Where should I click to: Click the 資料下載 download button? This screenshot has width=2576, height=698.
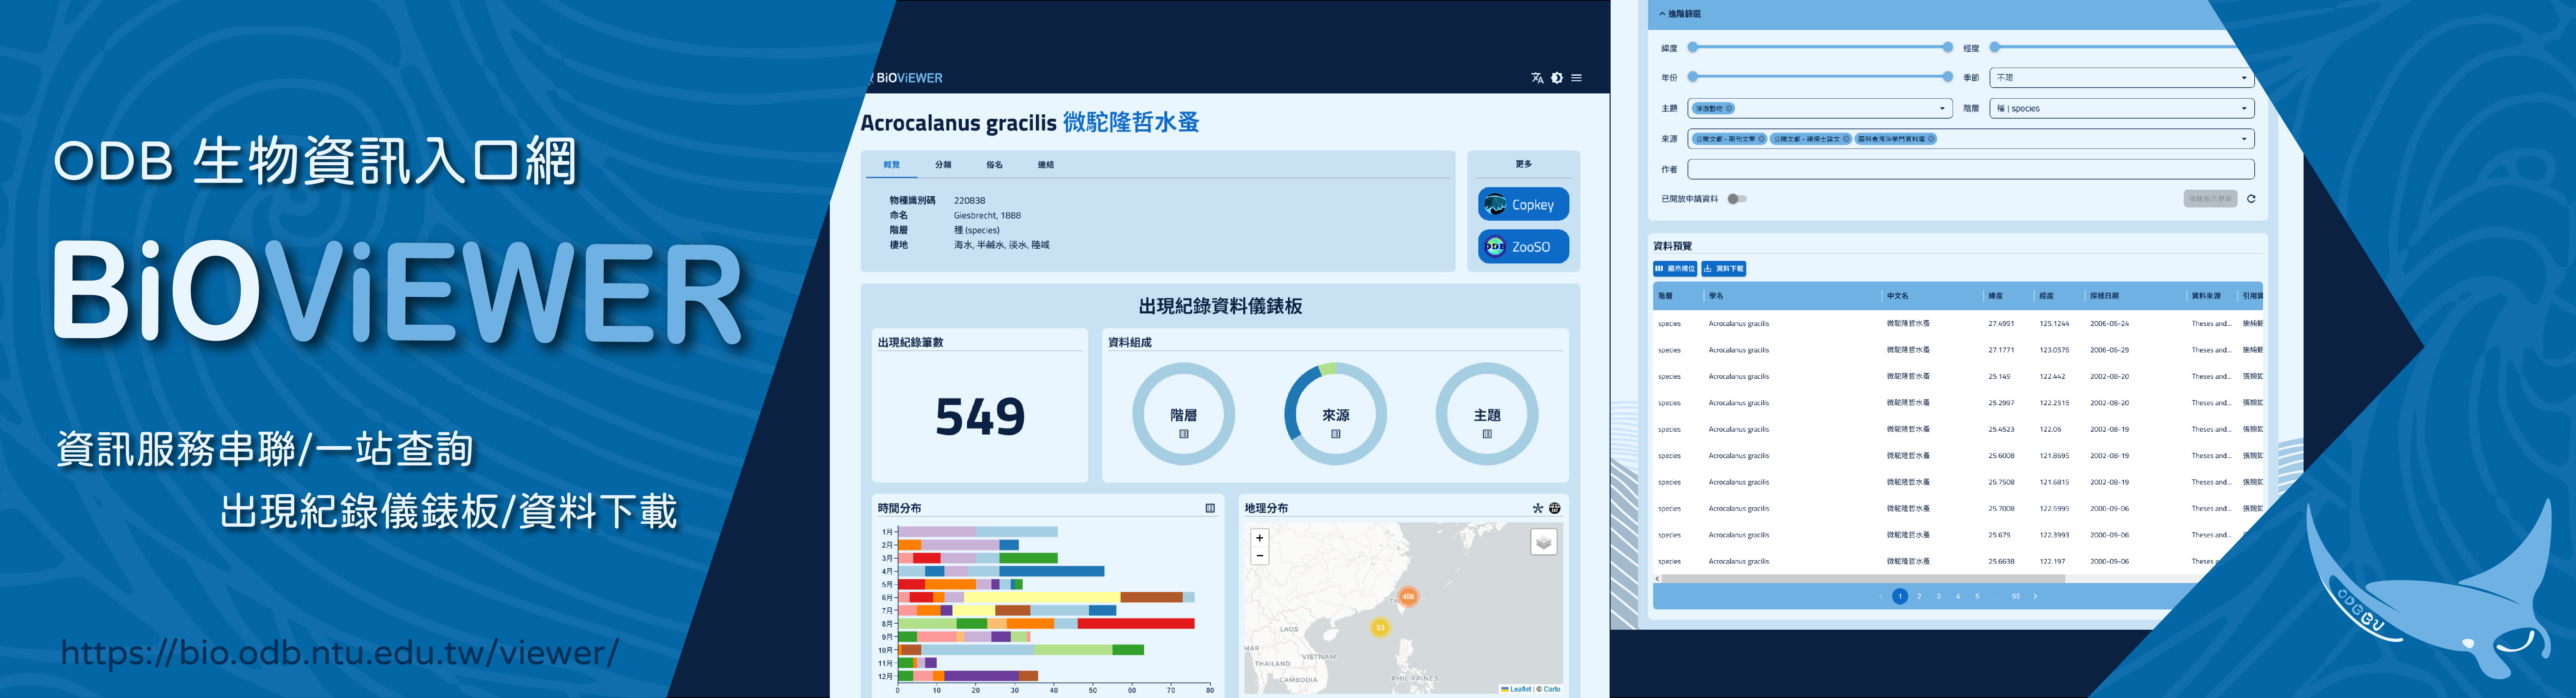point(1724,269)
